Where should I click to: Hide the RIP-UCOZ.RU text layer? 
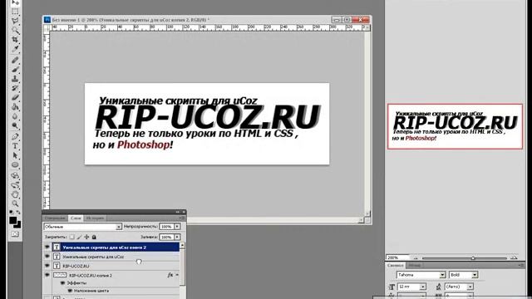pos(47,266)
